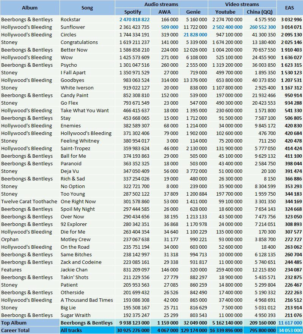The height and width of the screenshot is (334, 303).
Task: Select the Rockstar song cell
Action: tap(87, 20)
